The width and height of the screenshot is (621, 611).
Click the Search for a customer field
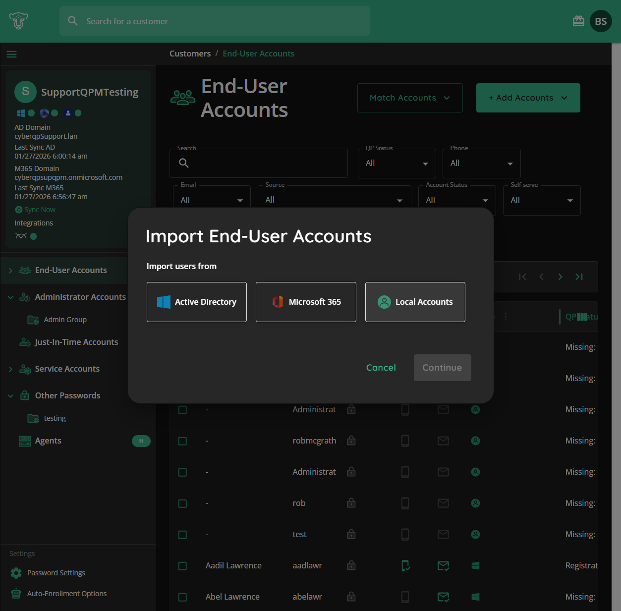[x=215, y=21]
